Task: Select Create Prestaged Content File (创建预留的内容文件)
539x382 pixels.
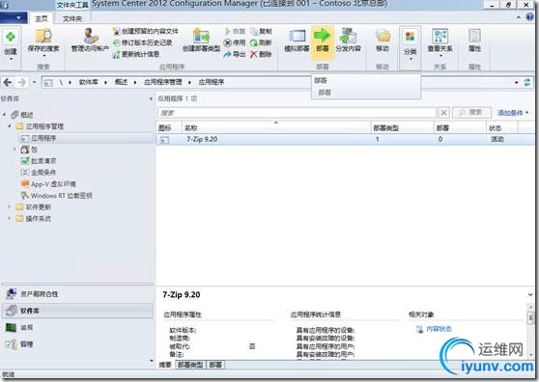Action: 146,31
